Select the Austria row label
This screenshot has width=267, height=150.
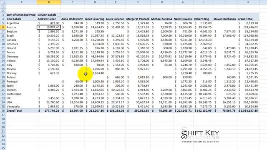21,27
